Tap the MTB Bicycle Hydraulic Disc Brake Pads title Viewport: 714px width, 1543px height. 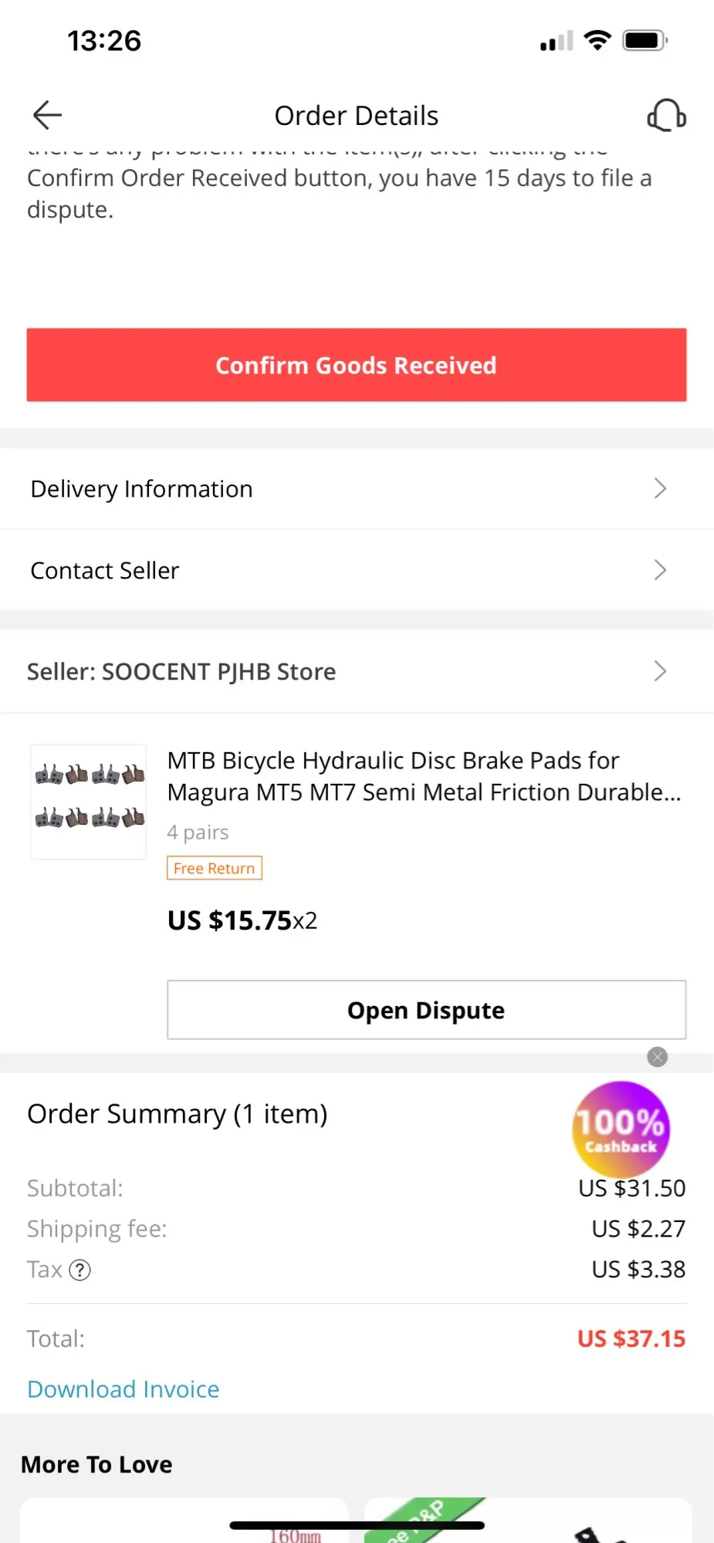coord(424,776)
